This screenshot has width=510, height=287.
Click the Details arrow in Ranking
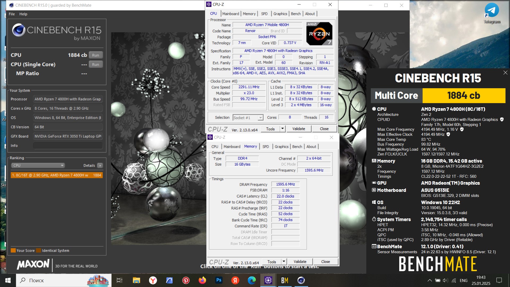(x=100, y=165)
